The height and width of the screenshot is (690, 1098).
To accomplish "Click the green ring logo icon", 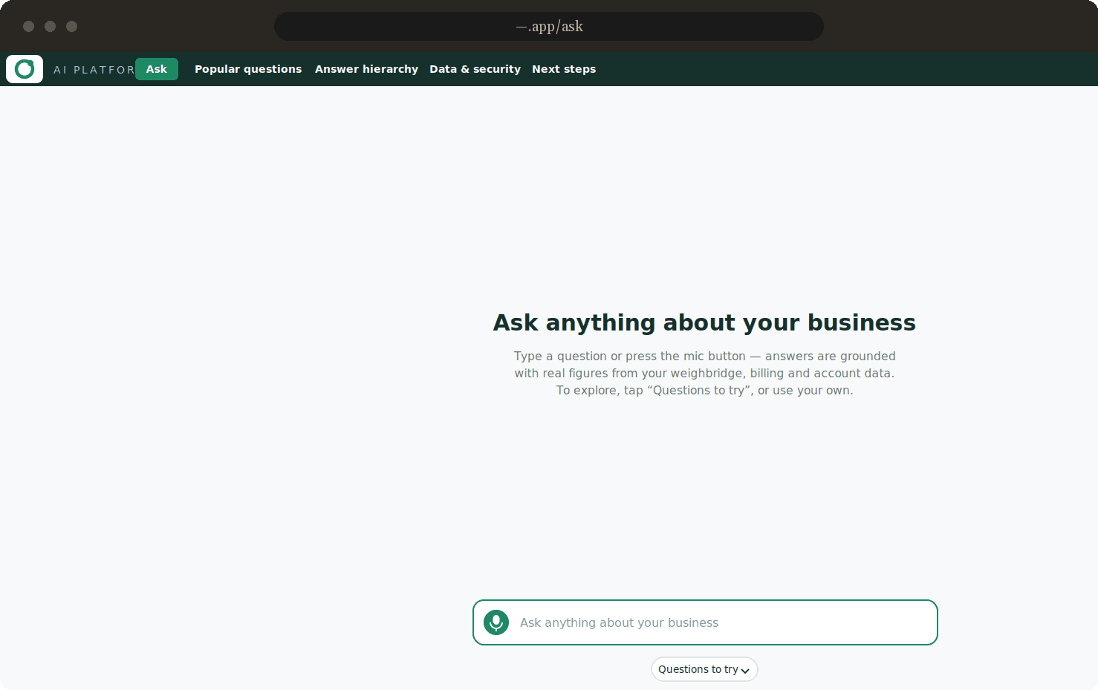I will [25, 69].
